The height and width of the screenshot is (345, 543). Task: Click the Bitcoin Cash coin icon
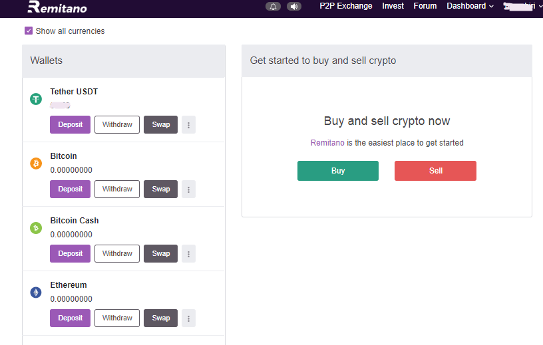(x=36, y=228)
